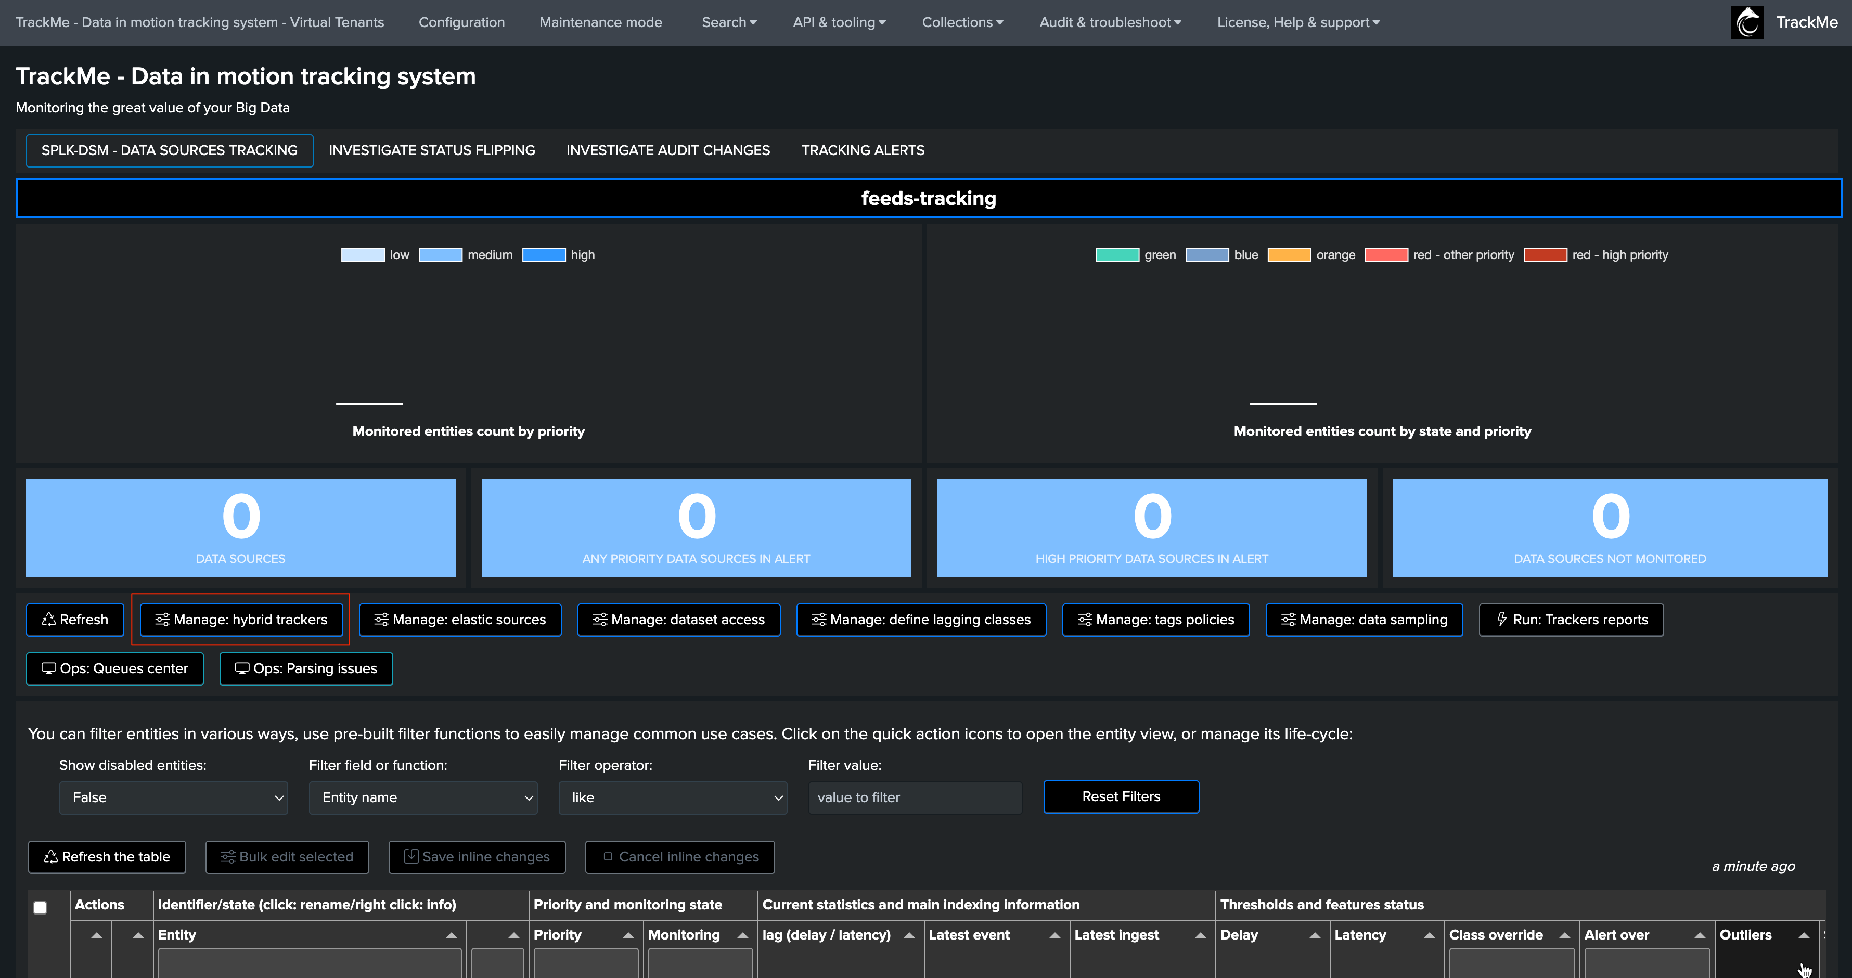The width and height of the screenshot is (1852, 978).
Task: Sort by Monitoring column arrow
Action: click(743, 935)
